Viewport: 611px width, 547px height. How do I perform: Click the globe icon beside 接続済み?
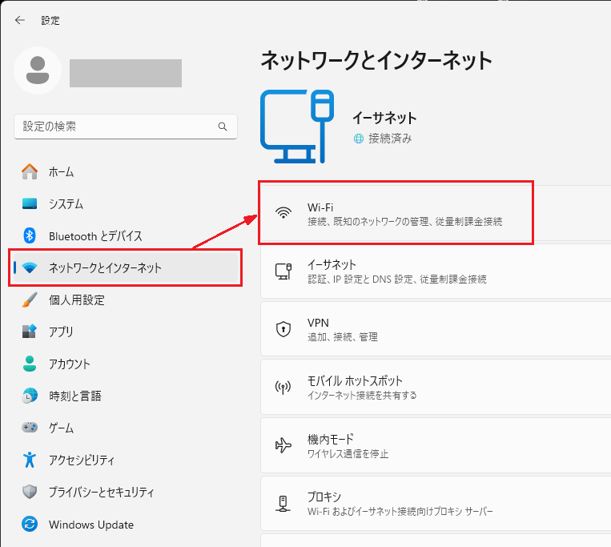coord(359,139)
